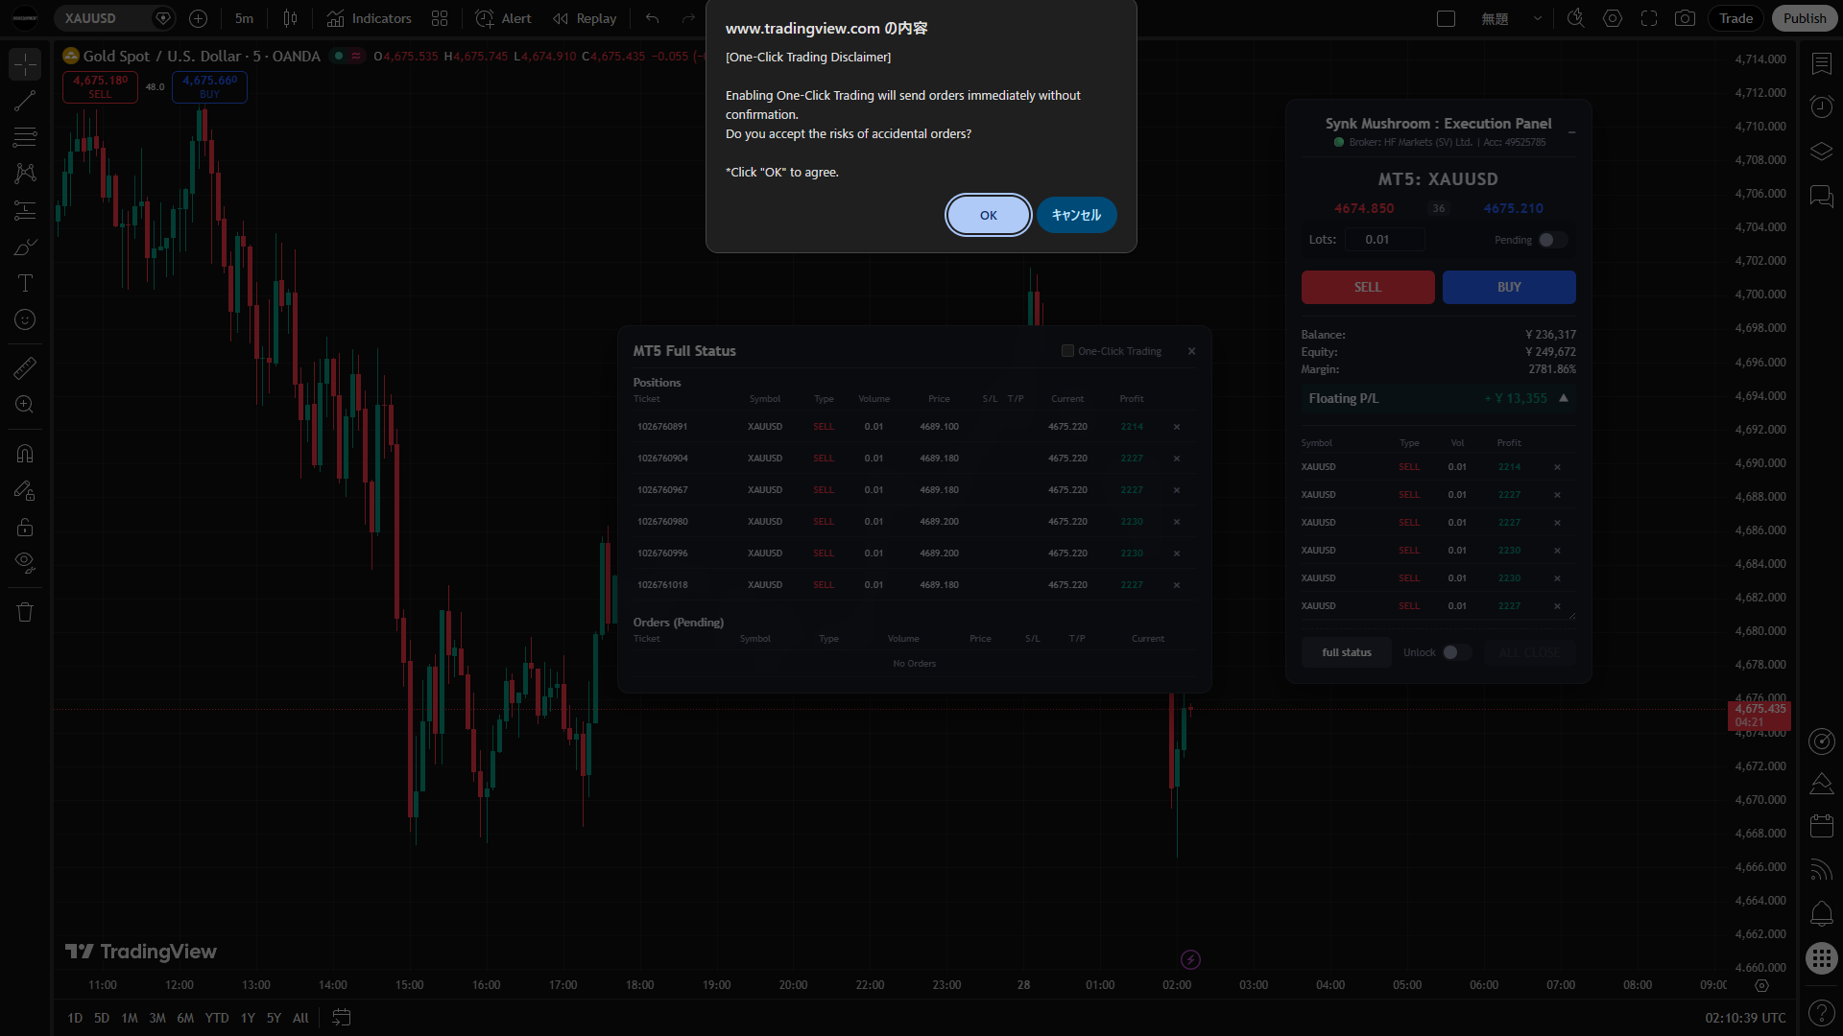Start bar Replay mode

[585, 18]
